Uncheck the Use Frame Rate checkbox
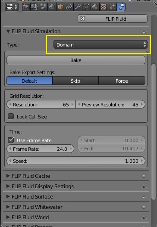This screenshot has height=227, width=157. [x=11, y=140]
